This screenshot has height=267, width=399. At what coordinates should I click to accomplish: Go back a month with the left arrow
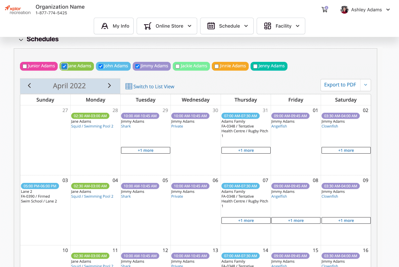[29, 85]
